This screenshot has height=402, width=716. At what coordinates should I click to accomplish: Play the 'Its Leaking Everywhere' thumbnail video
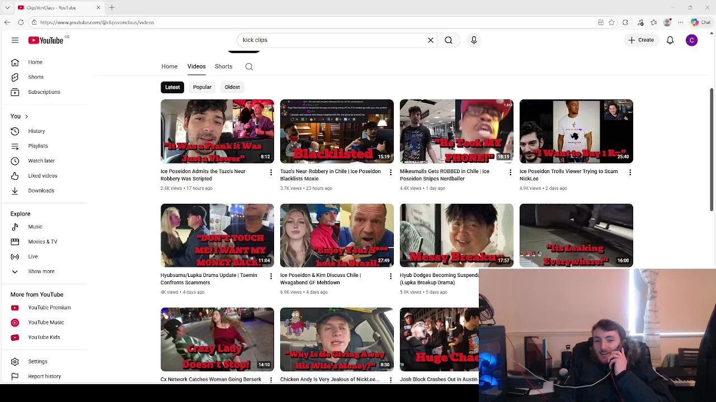point(576,235)
